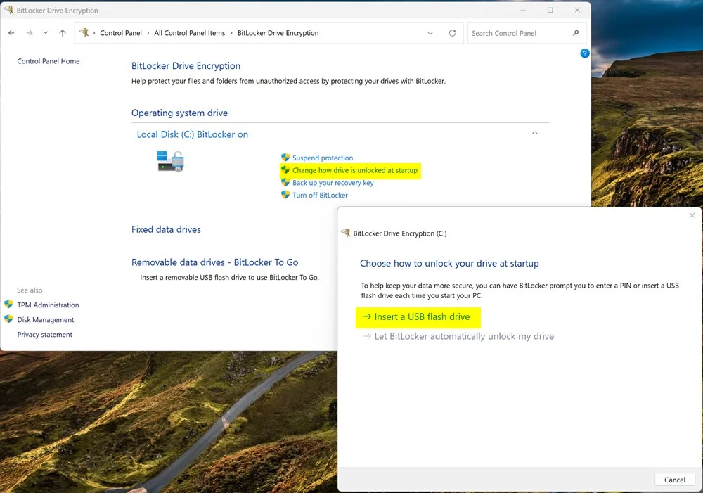The width and height of the screenshot is (703, 493).
Task: Open Control Panel breadcrumb
Action: click(x=121, y=33)
